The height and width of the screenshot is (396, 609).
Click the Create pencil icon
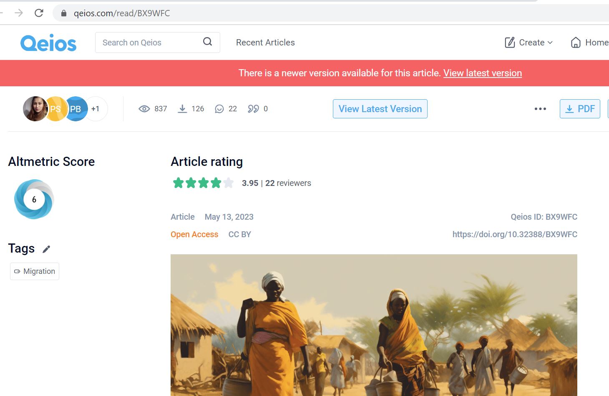510,43
